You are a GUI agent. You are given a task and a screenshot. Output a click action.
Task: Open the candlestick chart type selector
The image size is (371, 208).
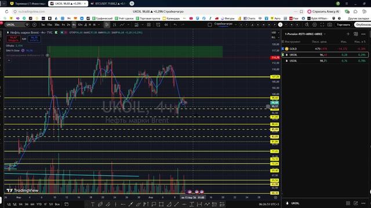(107, 25)
